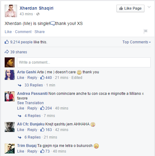Image resolution: width=155 pixels, height=156 pixels.
Task: Click reply arrow icon beside 33 Replies
Action: pyautogui.click(x=20, y=85)
